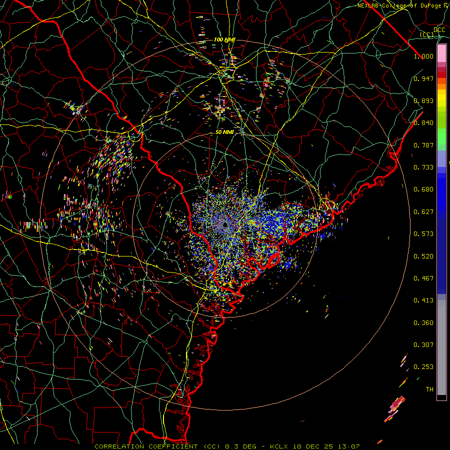Click the 0.787 scale value
Screen dimensions: 450x450
423,145
